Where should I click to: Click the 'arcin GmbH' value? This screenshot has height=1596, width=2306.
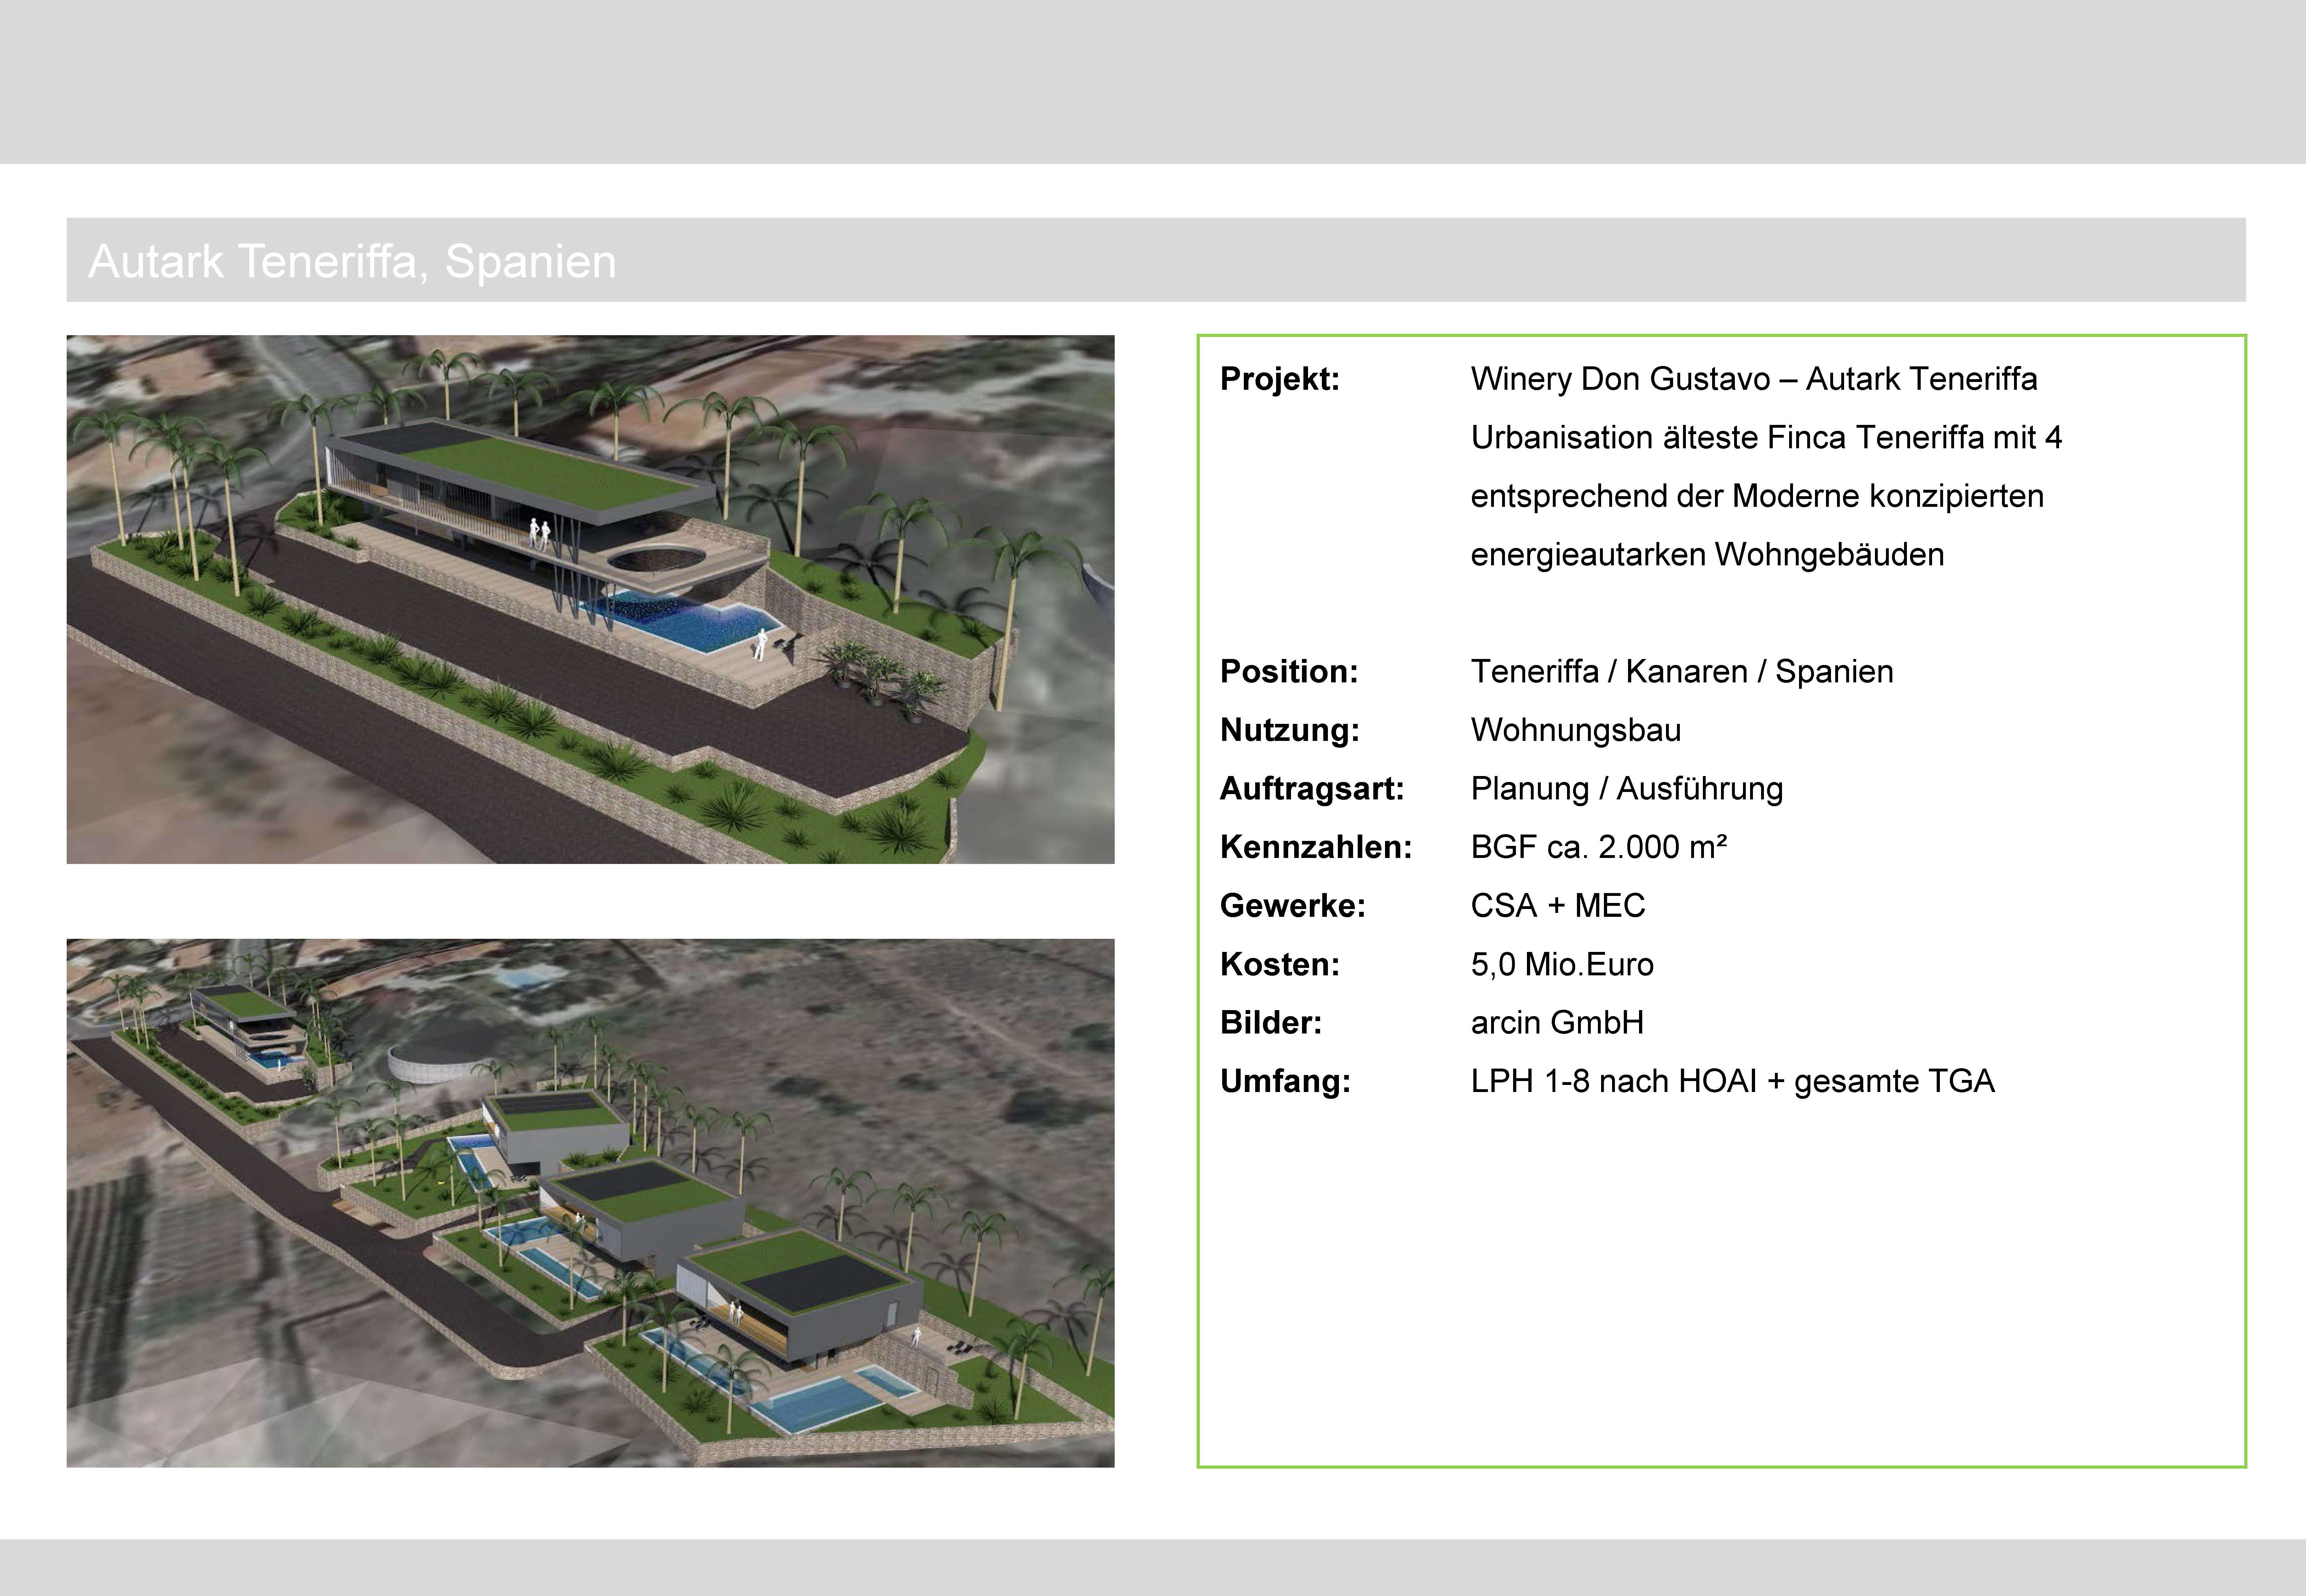[1557, 1022]
